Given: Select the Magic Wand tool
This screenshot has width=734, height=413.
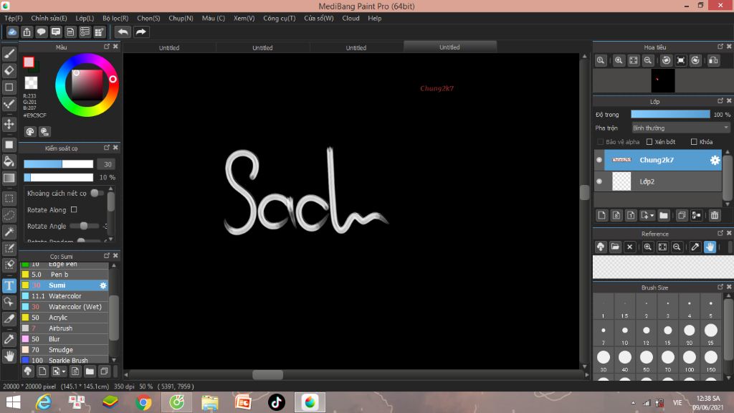Looking at the screenshot, I should pos(9,232).
